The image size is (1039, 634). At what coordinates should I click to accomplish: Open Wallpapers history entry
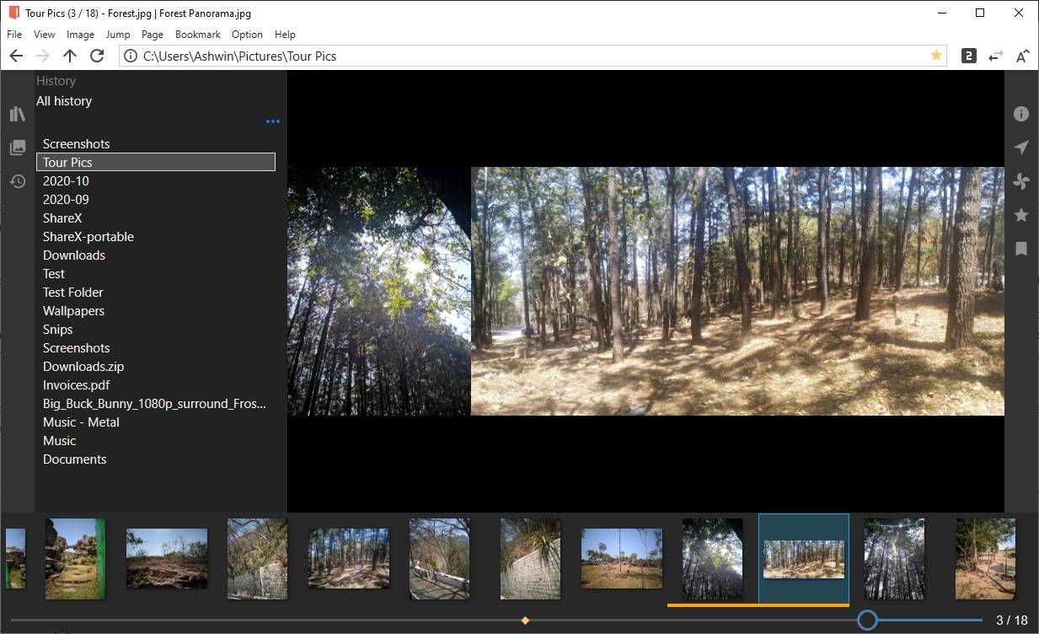point(156,311)
